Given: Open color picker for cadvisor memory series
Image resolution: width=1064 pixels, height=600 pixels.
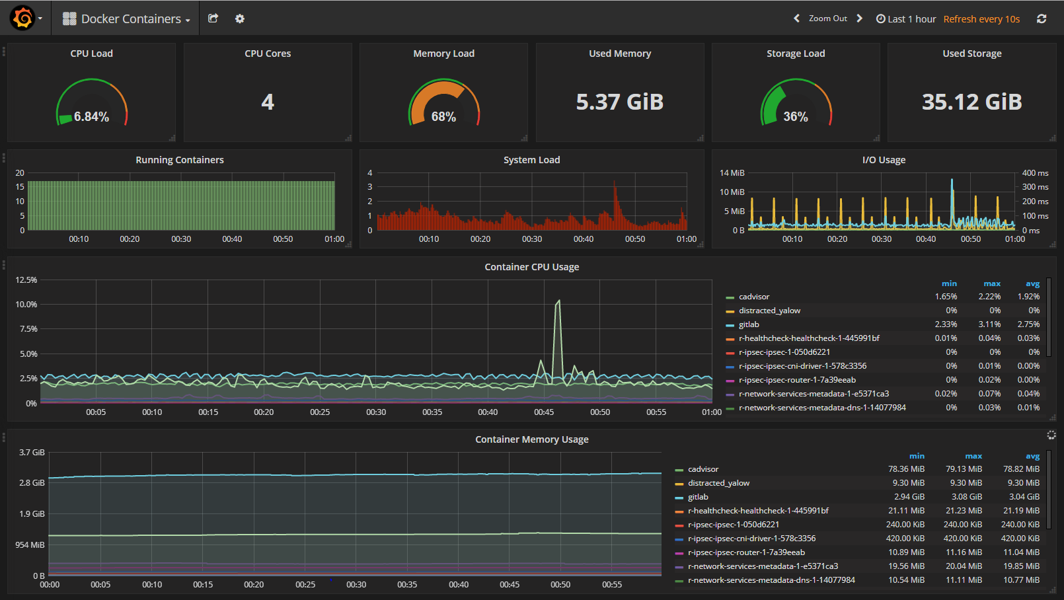Looking at the screenshot, I should click(x=679, y=470).
